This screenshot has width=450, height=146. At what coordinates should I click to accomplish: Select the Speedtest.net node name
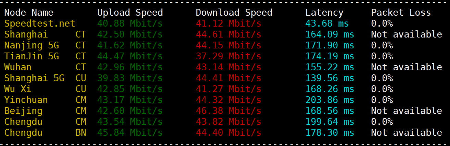tap(40, 24)
